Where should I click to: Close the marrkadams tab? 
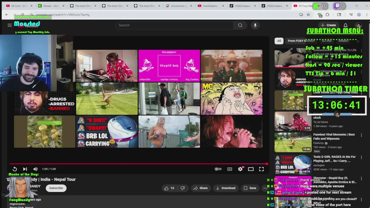223,6
